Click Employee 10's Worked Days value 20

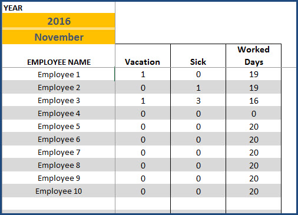[x=254, y=191]
